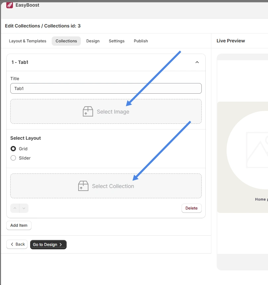Viewport: 268px width, 285px height.
Task: Delete the Tab1 item
Action: coord(191,208)
